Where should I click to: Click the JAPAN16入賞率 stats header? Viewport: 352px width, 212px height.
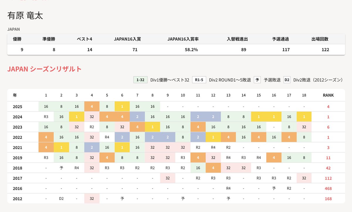pyautogui.click(x=183, y=39)
